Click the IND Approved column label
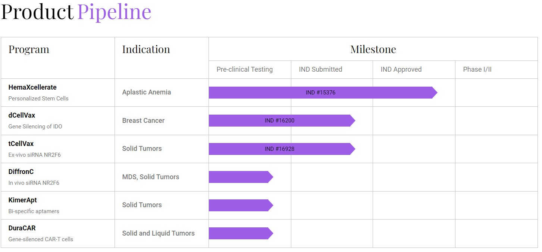 [401, 69]
